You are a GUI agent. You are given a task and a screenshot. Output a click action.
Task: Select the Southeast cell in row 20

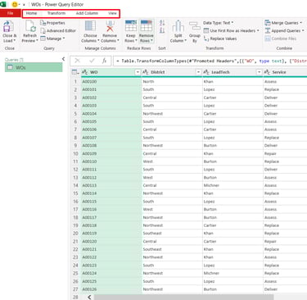tap(172, 234)
